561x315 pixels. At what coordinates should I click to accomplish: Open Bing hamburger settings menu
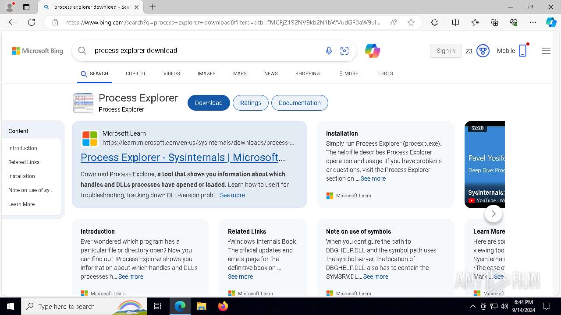pos(546,51)
